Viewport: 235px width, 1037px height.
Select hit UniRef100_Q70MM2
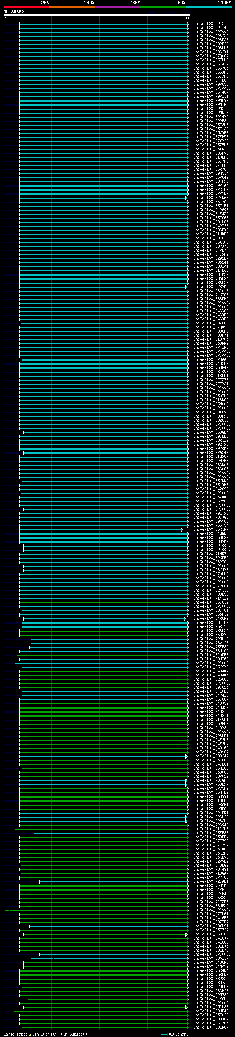pos(211,574)
